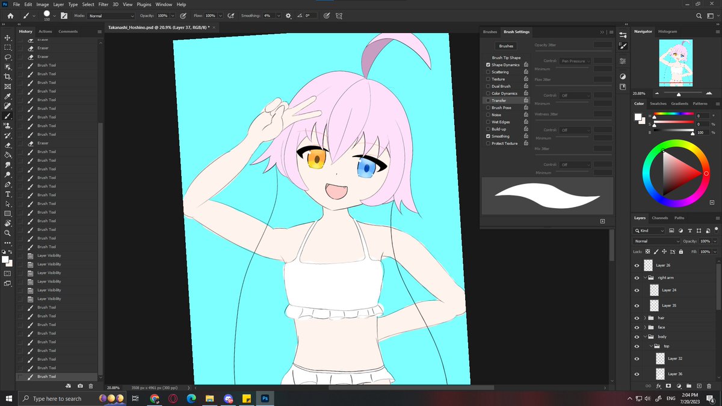Select the Rectangle shape tool

point(8,214)
